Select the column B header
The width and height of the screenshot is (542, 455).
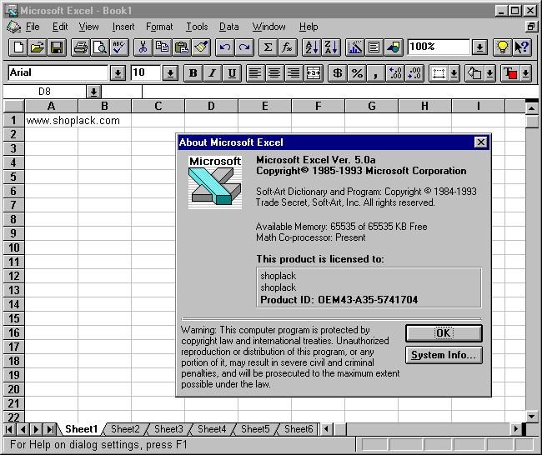click(x=105, y=106)
